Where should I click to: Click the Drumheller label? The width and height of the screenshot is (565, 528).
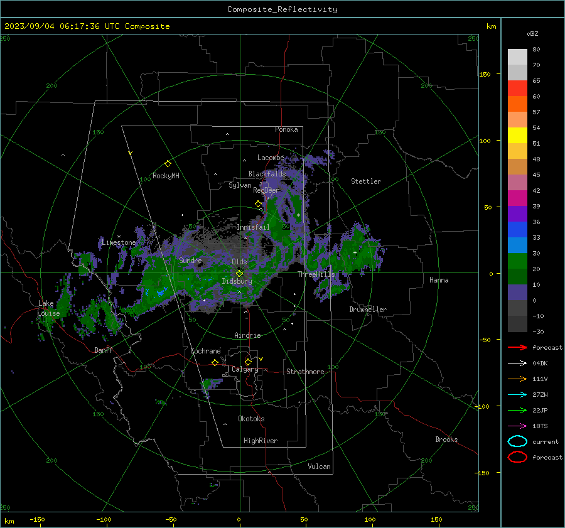(x=368, y=310)
